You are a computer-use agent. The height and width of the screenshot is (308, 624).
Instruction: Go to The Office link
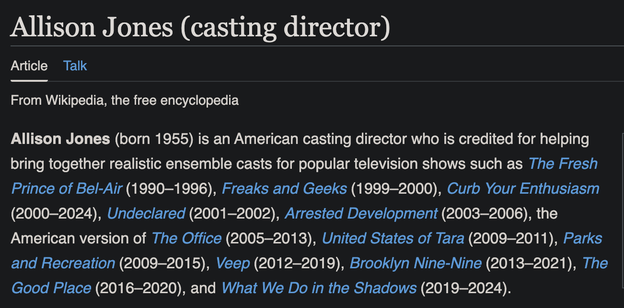[x=186, y=238]
